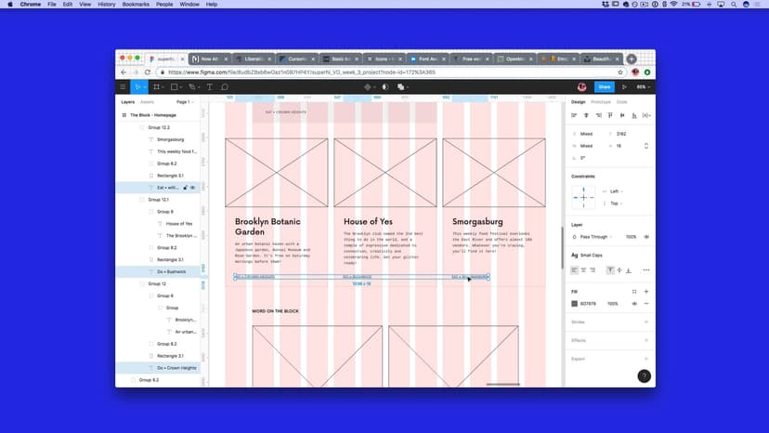Screen dimensions: 769x433
Task: Click the Fill styles four-dot icon
Action: (x=634, y=292)
